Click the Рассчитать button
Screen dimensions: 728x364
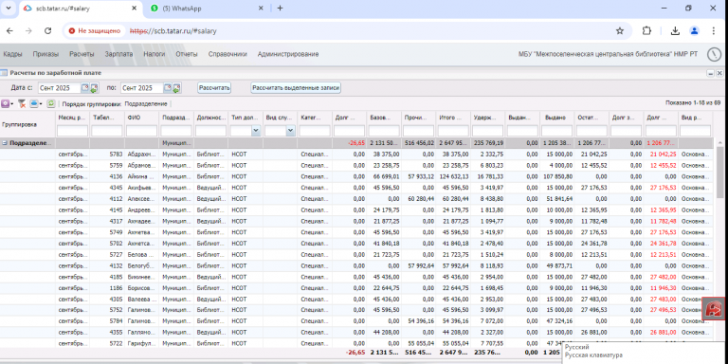click(214, 88)
